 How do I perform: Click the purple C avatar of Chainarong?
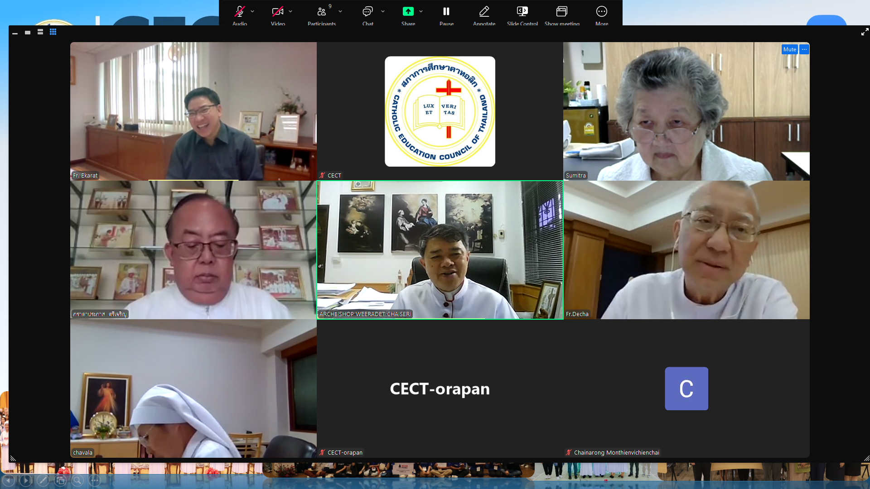(x=686, y=388)
